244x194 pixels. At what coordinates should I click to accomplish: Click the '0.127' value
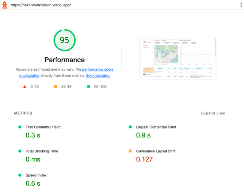pyautogui.click(x=144, y=159)
